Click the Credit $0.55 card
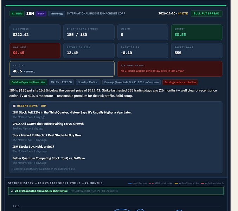The image size is (238, 211). [x=197, y=32]
